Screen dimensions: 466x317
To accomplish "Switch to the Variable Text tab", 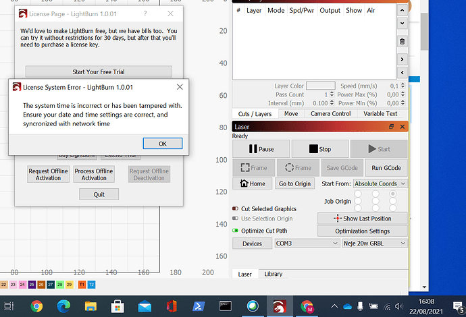I will (x=380, y=114).
